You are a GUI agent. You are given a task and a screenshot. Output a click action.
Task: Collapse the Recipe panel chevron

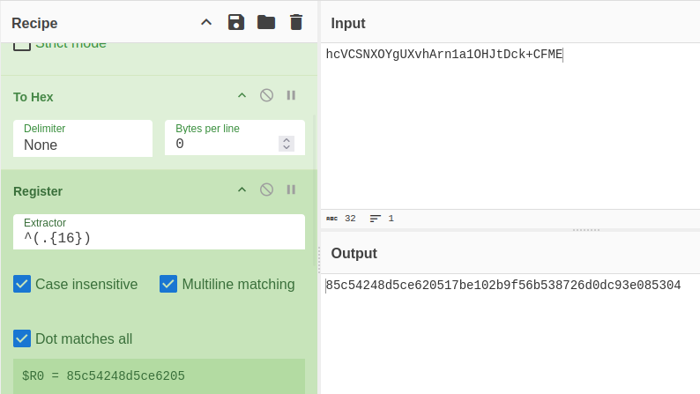206,22
